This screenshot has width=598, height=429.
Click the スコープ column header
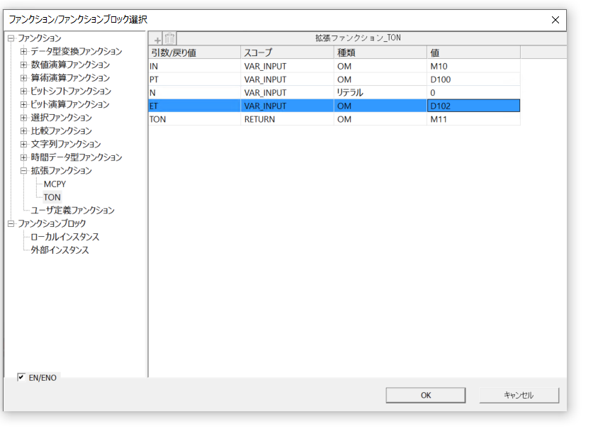pos(286,52)
